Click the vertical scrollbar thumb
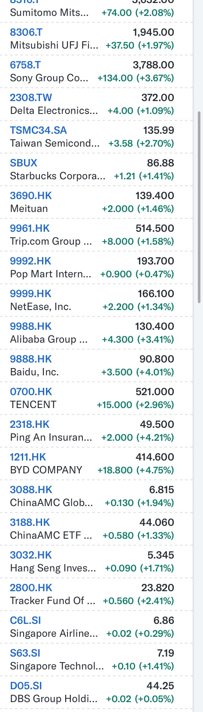Image resolution: width=203 pixels, height=712 pixels. [199, 208]
